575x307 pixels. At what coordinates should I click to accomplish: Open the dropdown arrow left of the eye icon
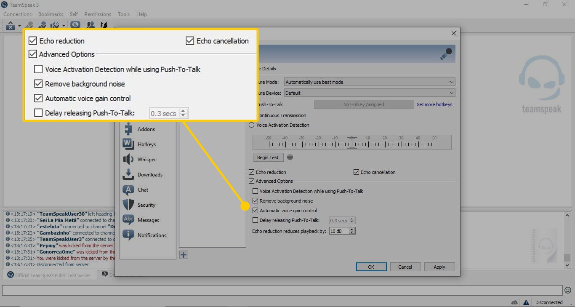(64, 26)
